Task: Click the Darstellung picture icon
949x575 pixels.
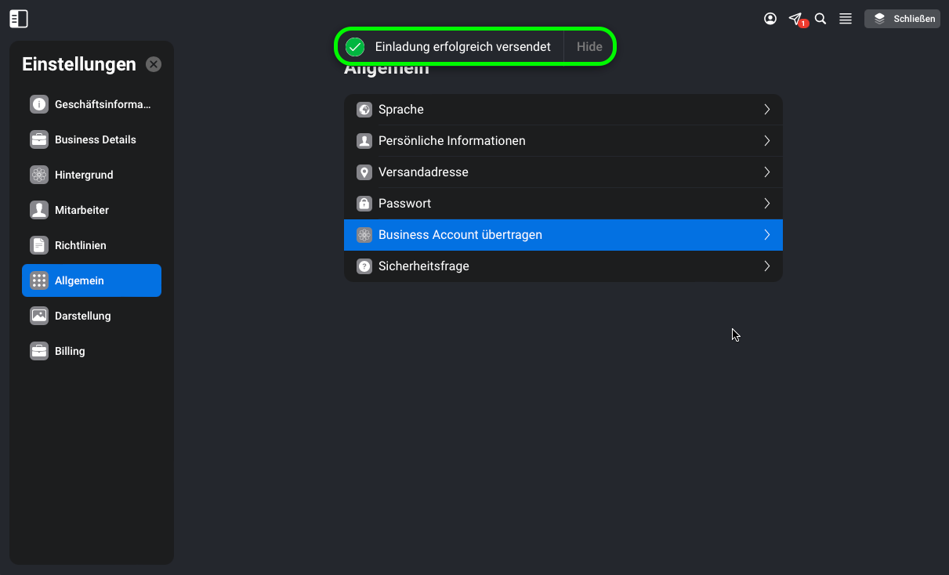Action: [x=39, y=316]
